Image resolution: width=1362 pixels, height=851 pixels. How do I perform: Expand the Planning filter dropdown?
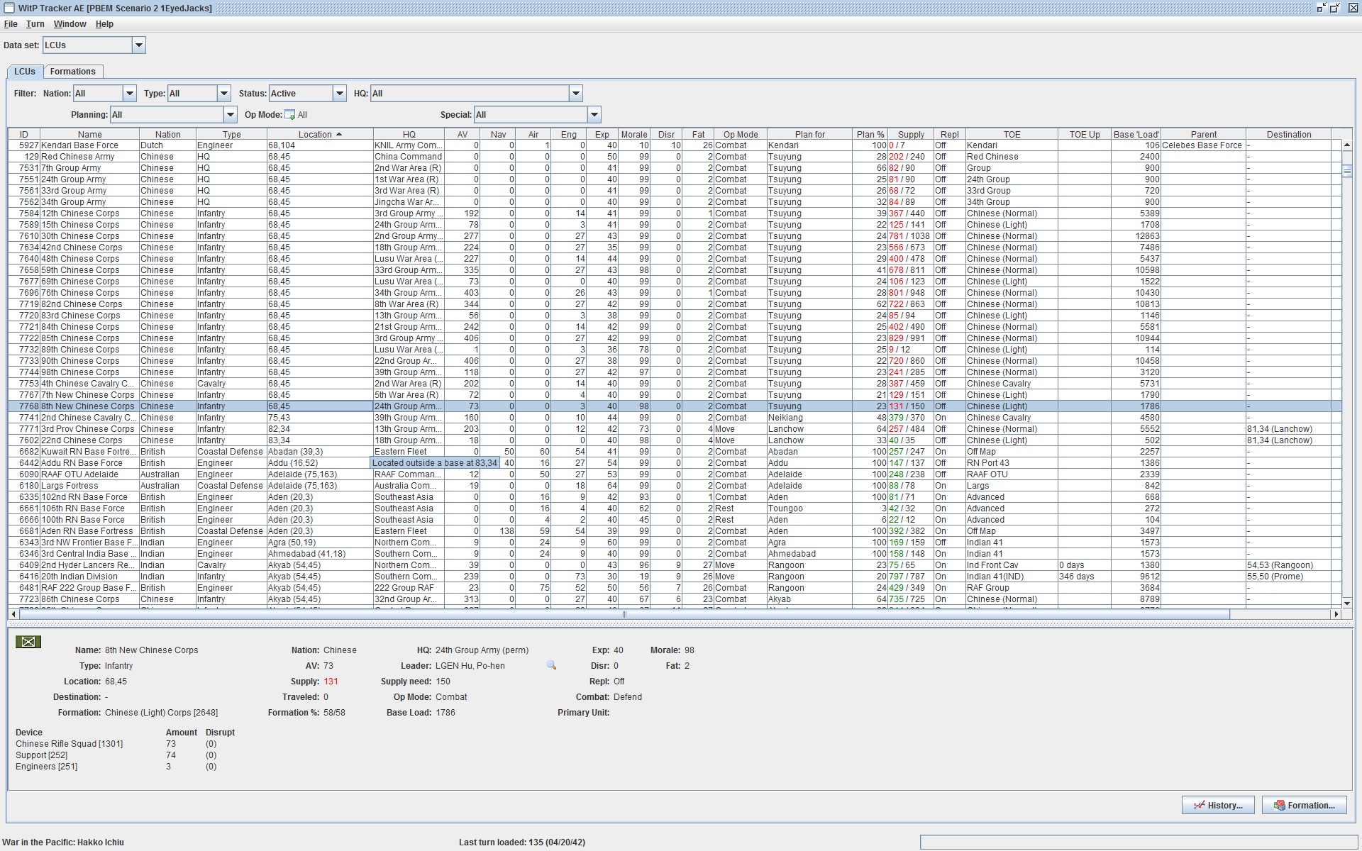point(230,115)
